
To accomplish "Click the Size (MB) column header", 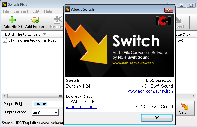I will [x=183, y=34].
